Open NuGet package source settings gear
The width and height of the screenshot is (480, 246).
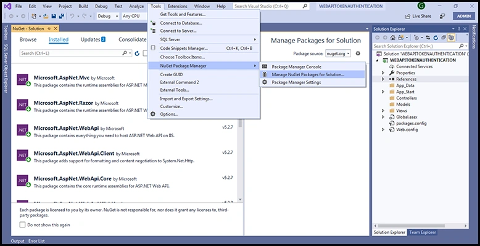[358, 54]
